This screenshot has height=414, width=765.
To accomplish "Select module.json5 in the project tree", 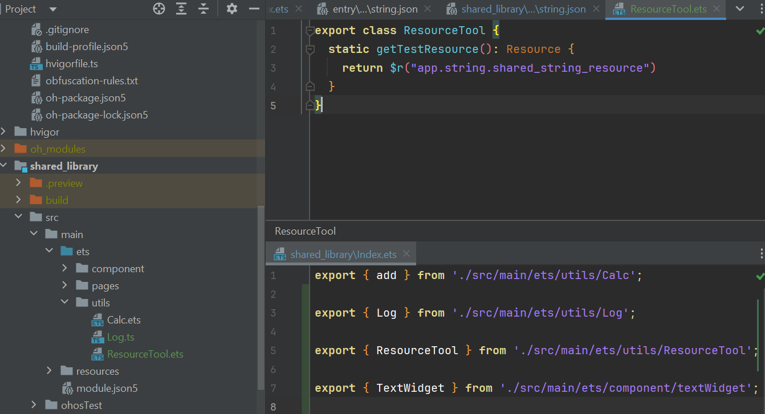I will (x=107, y=388).
